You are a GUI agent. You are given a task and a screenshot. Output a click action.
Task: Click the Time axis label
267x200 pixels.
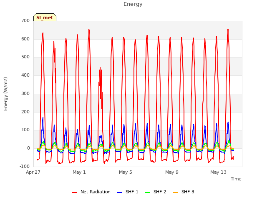pyautogui.click(x=236, y=179)
